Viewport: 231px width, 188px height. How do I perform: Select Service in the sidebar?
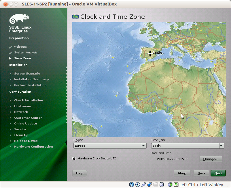point(20,129)
